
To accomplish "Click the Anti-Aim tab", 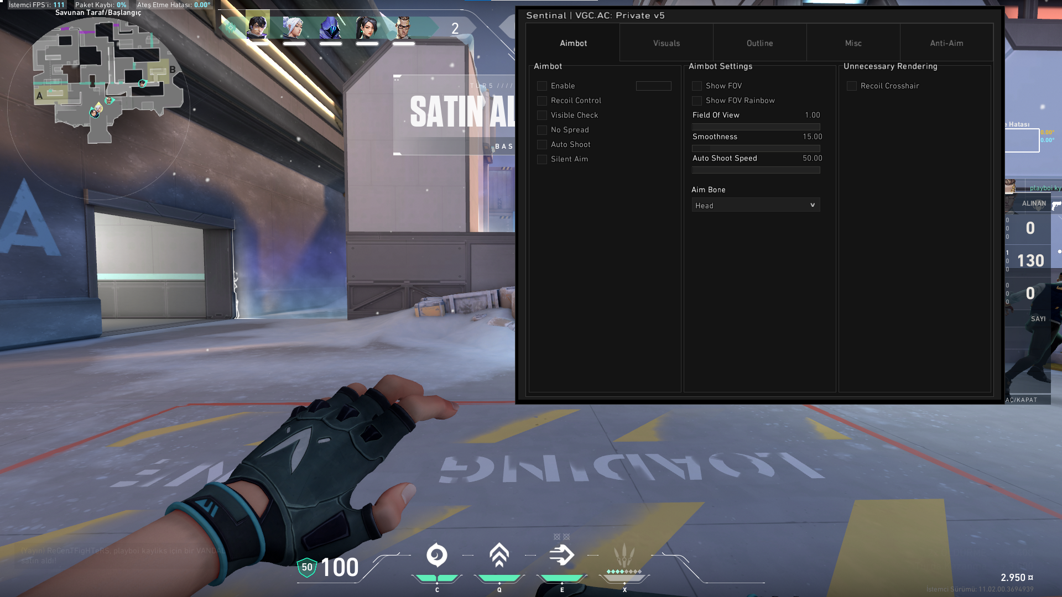I will 946,43.
